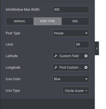Open the Post Type dropdown arrow
Viewport: 106px width, 109px height.
point(86,33)
